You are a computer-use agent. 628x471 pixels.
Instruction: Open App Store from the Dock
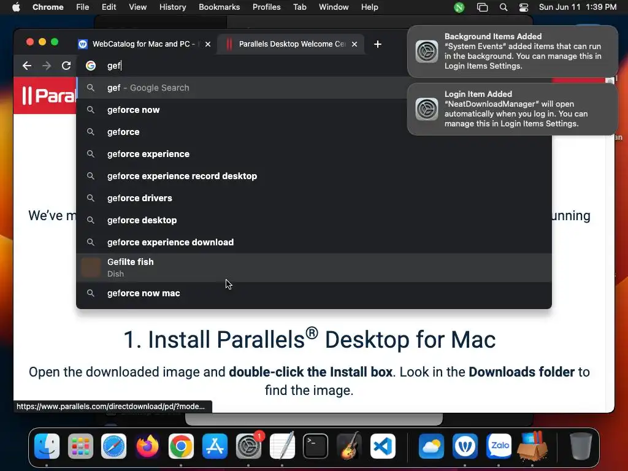(x=215, y=446)
